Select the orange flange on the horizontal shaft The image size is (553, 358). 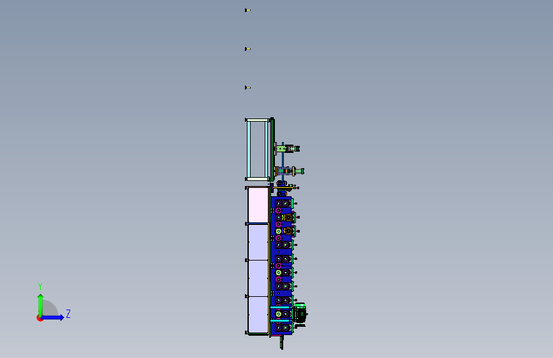(x=294, y=171)
